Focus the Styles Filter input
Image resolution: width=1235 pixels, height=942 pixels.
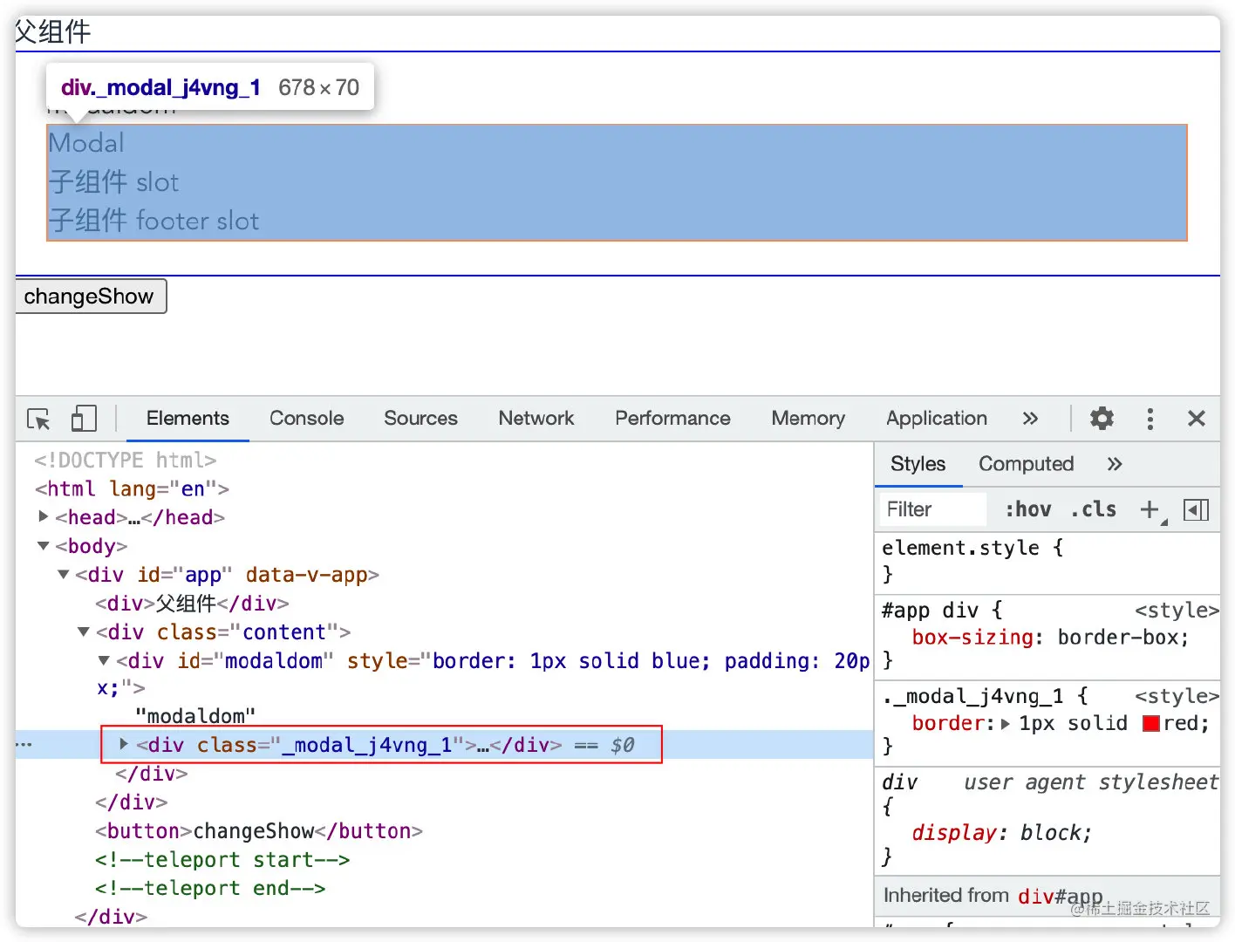click(933, 509)
